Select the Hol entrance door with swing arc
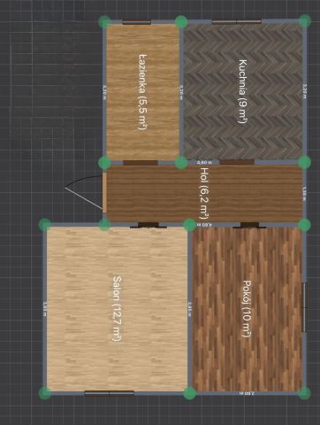 [86, 192]
